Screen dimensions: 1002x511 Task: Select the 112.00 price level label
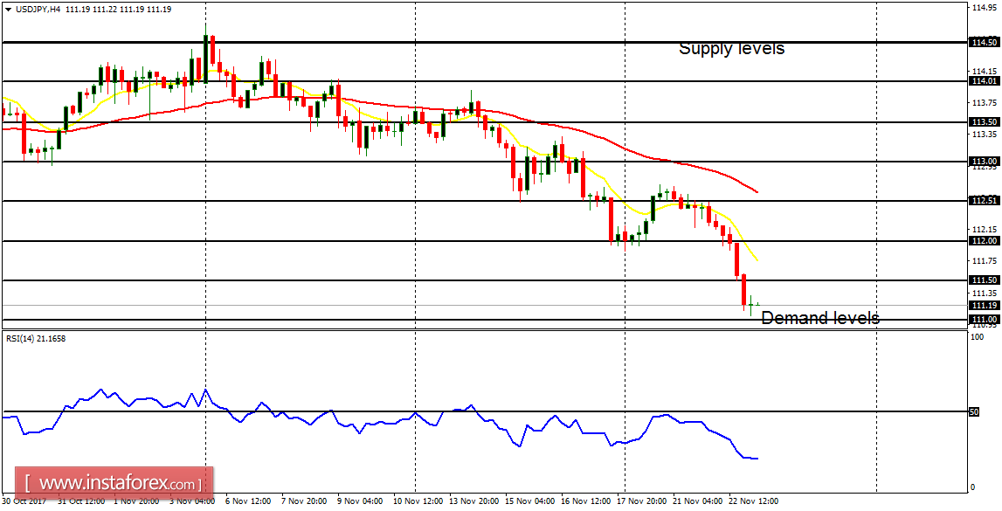pyautogui.click(x=984, y=241)
